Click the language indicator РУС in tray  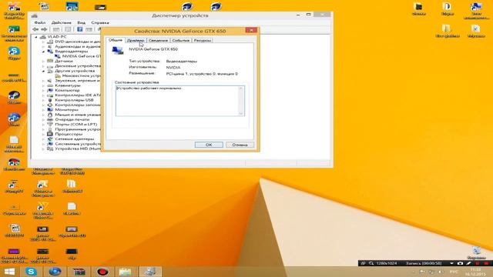point(454,272)
